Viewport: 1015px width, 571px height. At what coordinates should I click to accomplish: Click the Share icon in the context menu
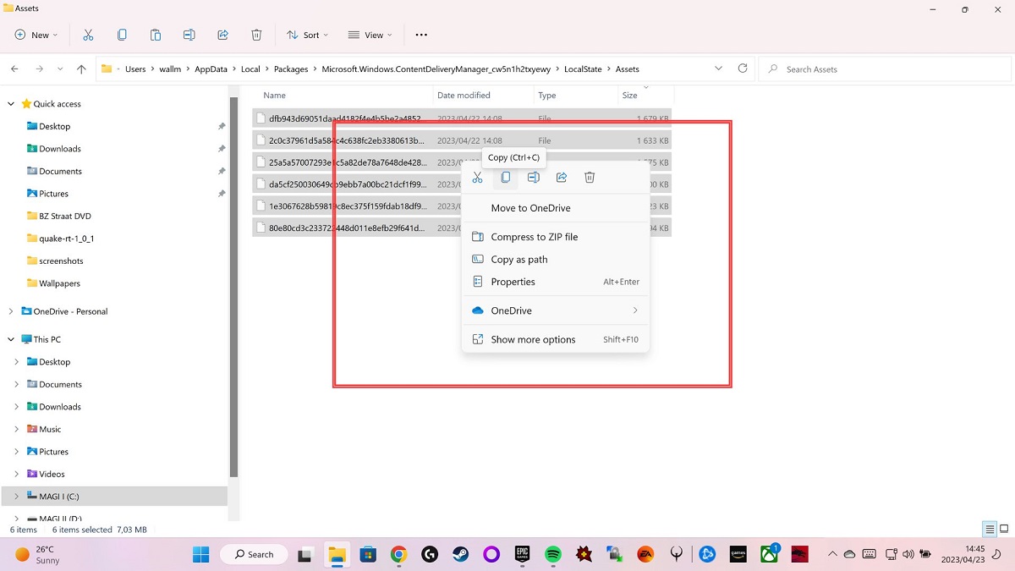(x=561, y=178)
